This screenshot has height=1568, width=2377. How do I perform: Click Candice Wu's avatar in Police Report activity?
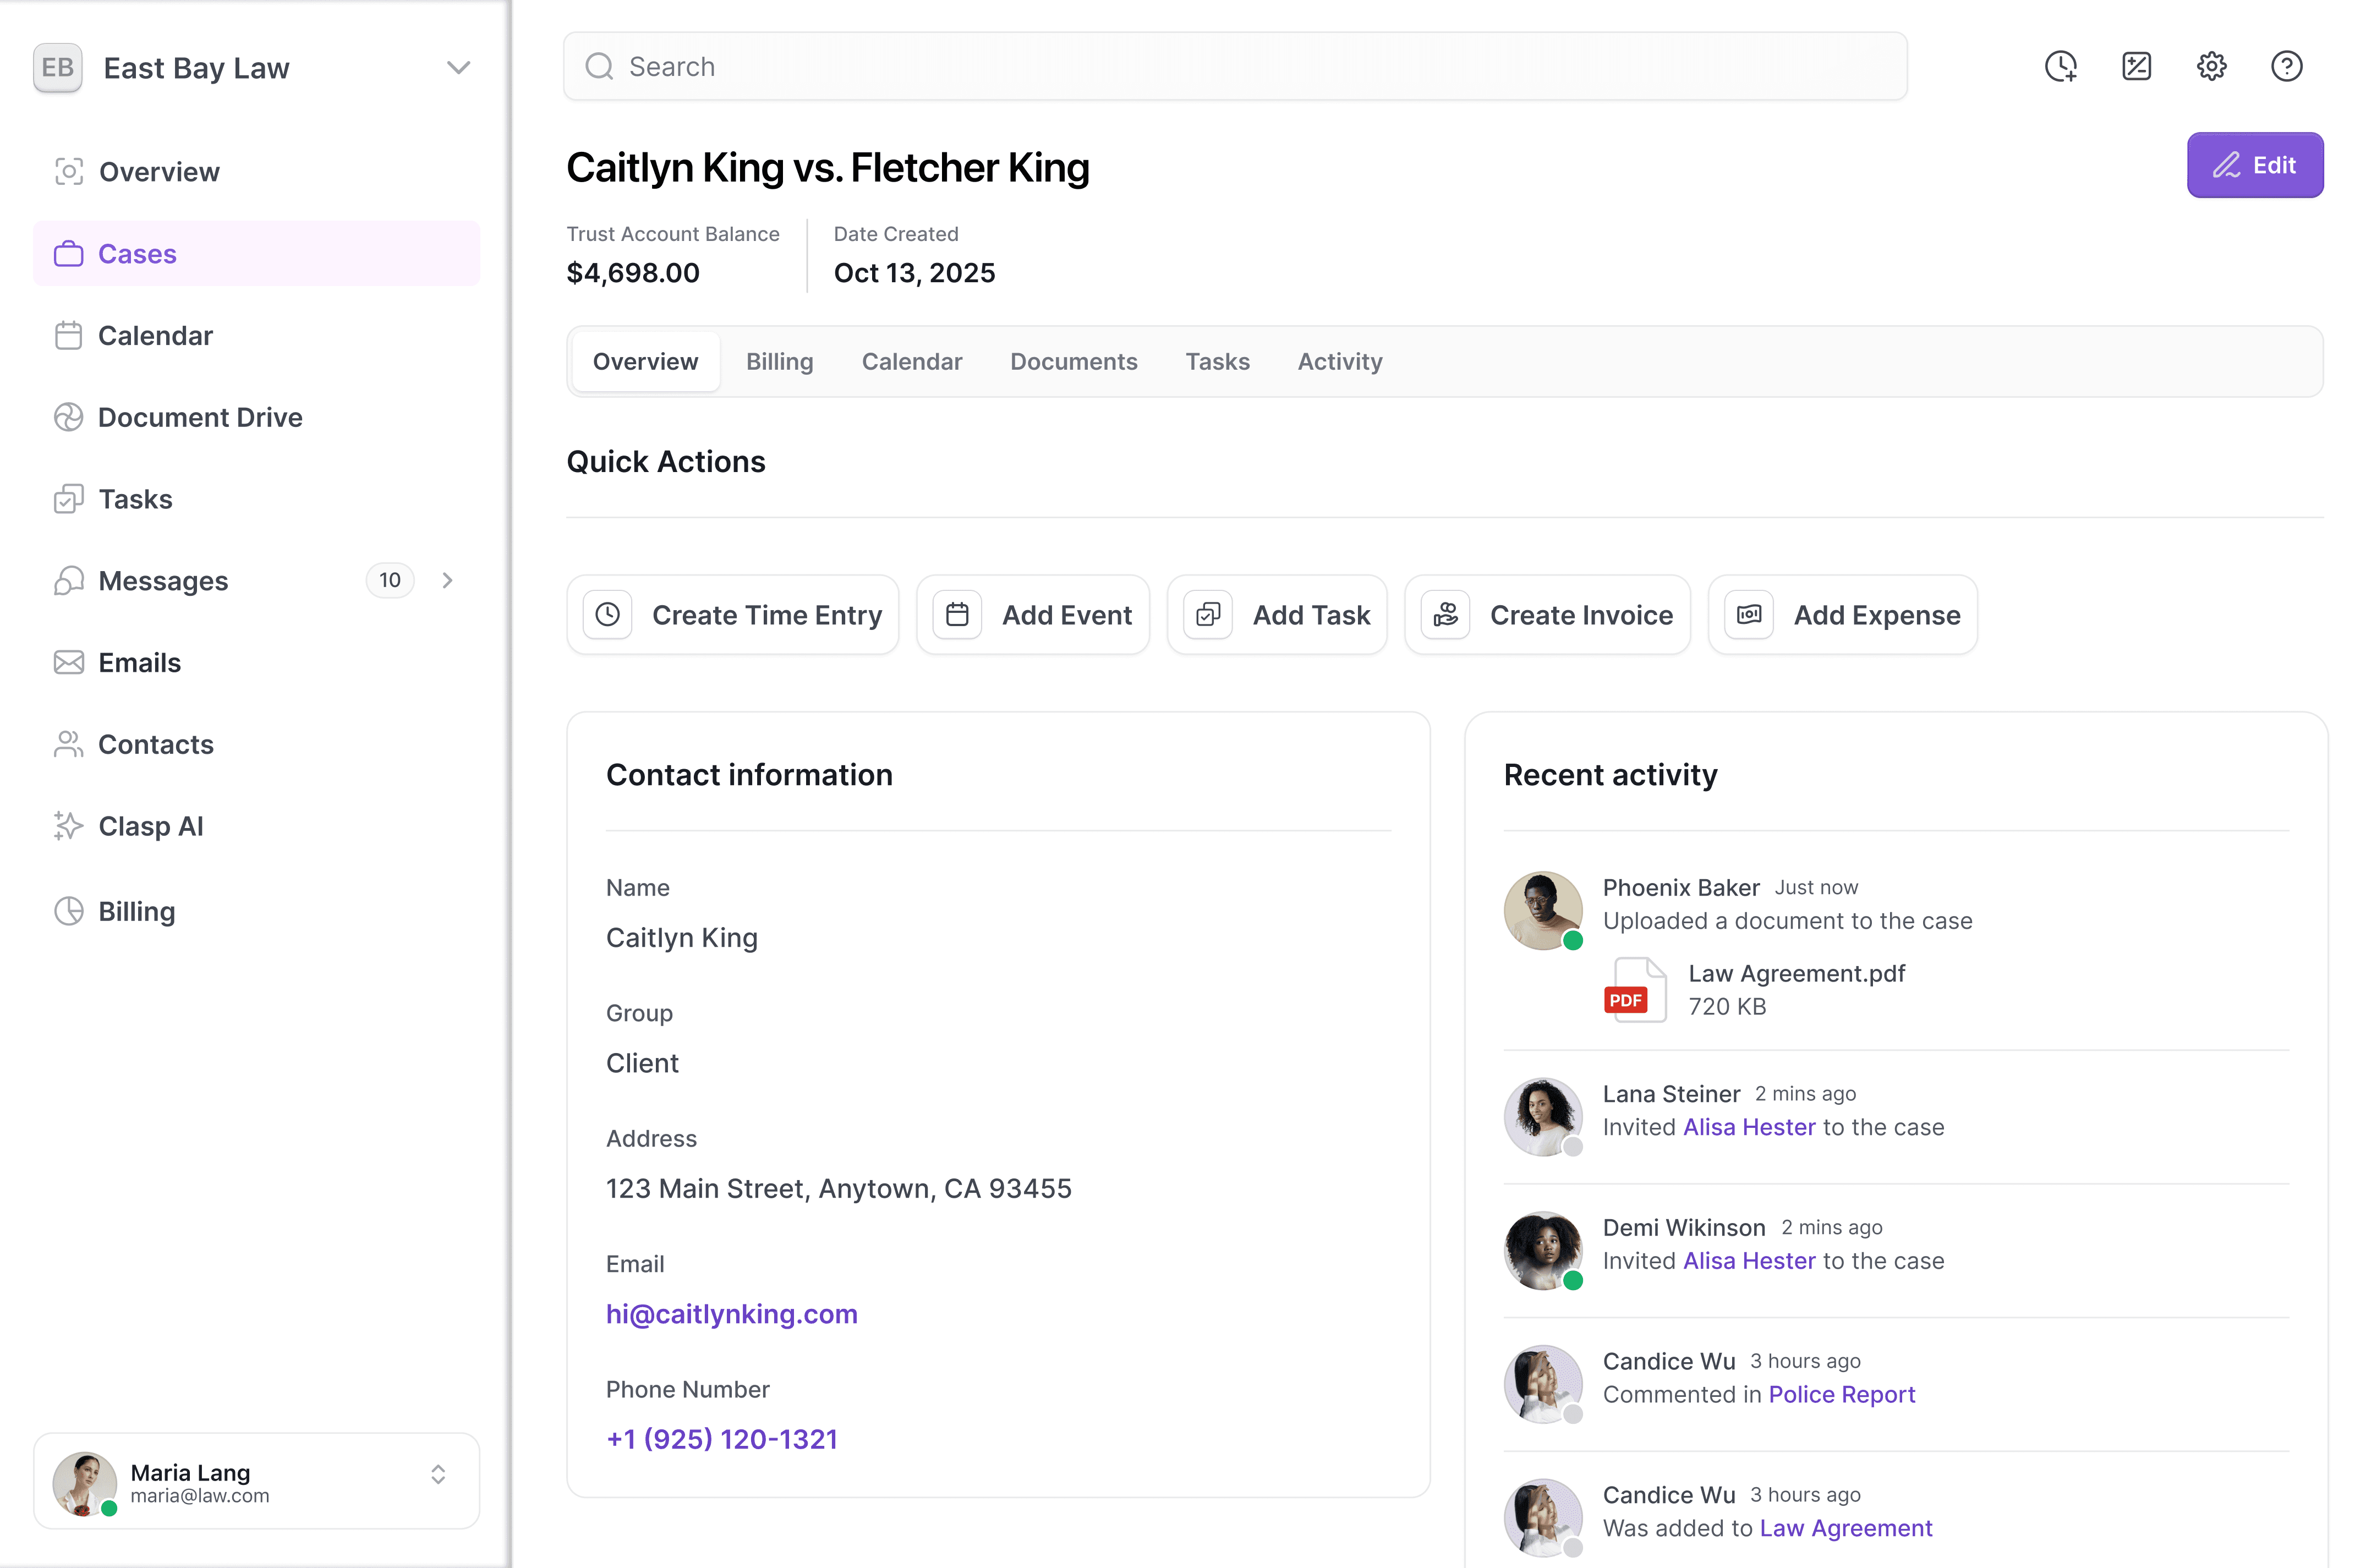tap(1543, 1385)
